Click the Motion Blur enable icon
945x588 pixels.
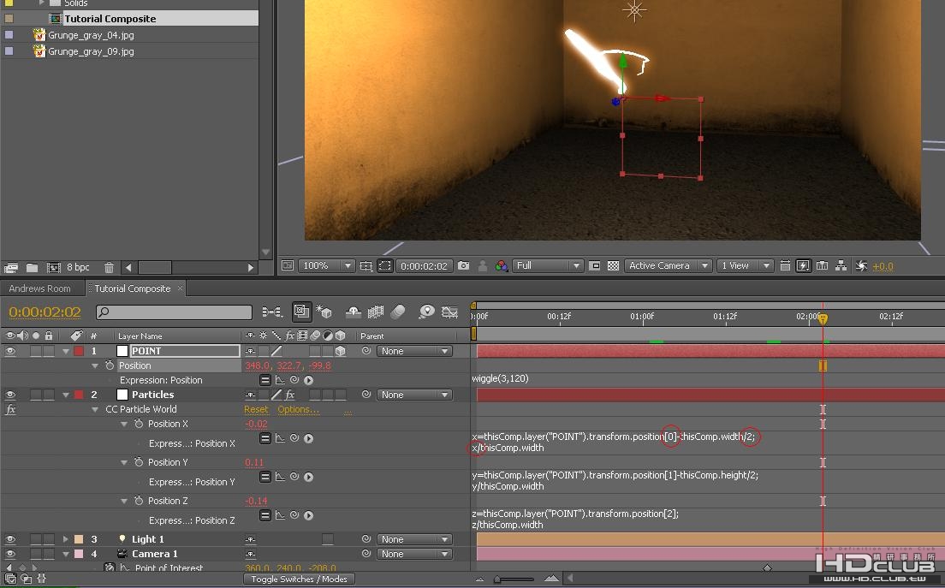(x=398, y=312)
